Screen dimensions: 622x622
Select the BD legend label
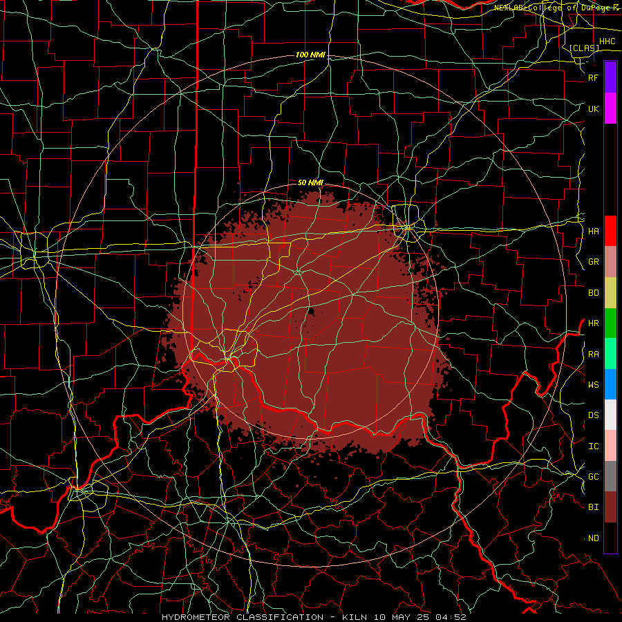pos(594,293)
